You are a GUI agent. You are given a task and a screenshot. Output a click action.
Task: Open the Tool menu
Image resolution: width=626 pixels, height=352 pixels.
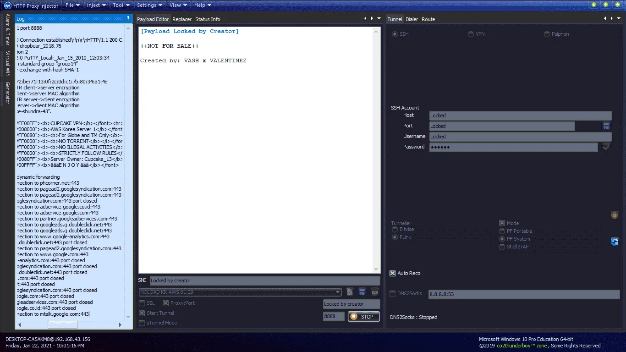point(121,5)
